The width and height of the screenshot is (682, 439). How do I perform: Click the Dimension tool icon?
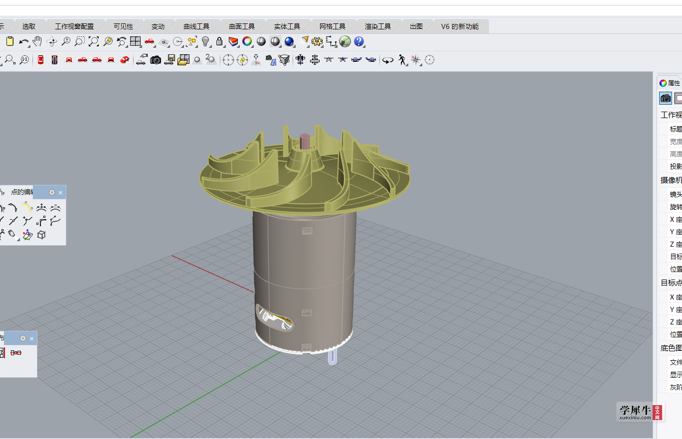coord(332,41)
